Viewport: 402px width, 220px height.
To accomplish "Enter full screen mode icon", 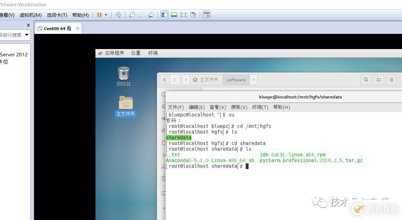I will coord(184,15).
